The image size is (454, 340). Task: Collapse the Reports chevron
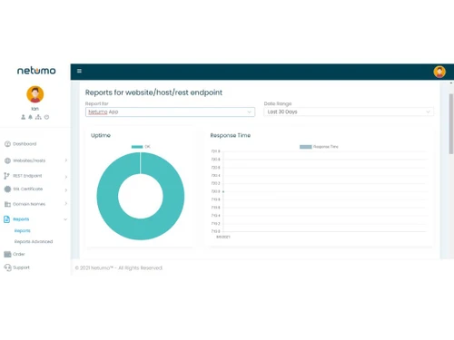click(65, 219)
